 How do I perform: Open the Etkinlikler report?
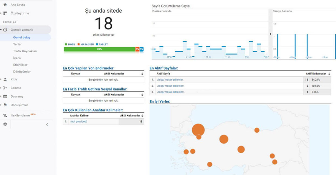[x=20, y=65]
